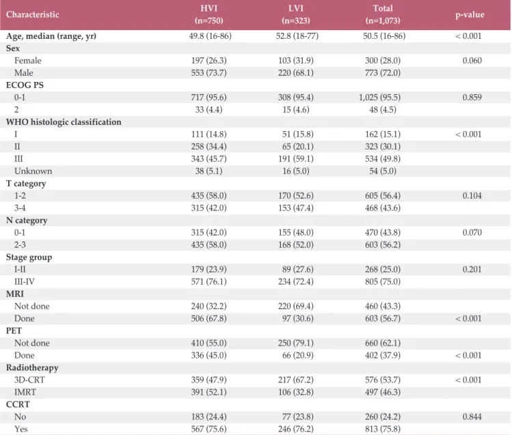Select WHO histologic classification label
The width and height of the screenshot is (512, 435).
(x=64, y=122)
